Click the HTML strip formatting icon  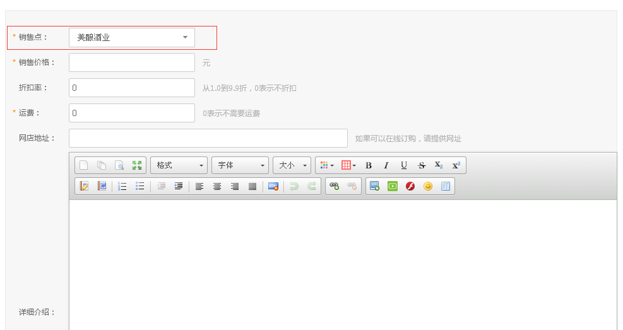coord(273,186)
